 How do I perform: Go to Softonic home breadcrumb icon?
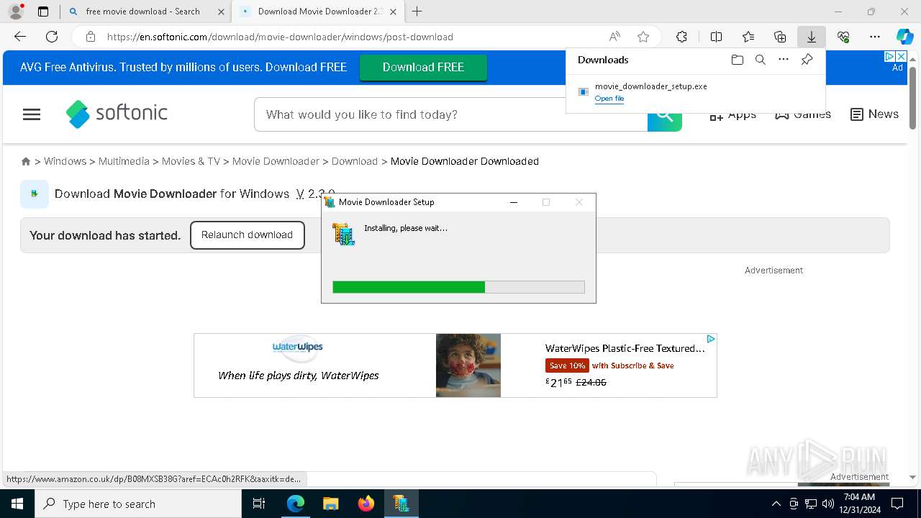point(26,161)
